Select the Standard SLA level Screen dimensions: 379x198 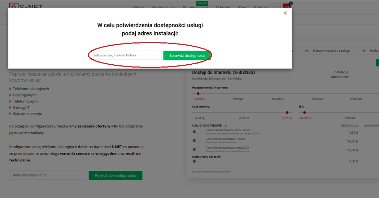(x=305, y=118)
